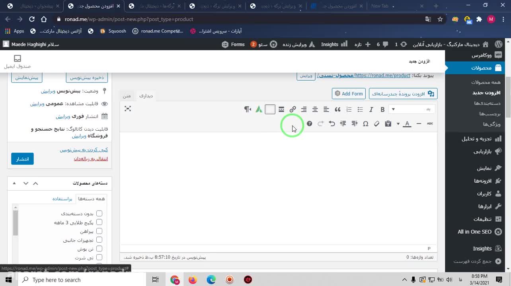Click the undo arrow in editor
This screenshot has width=511, height=286.
332,124
